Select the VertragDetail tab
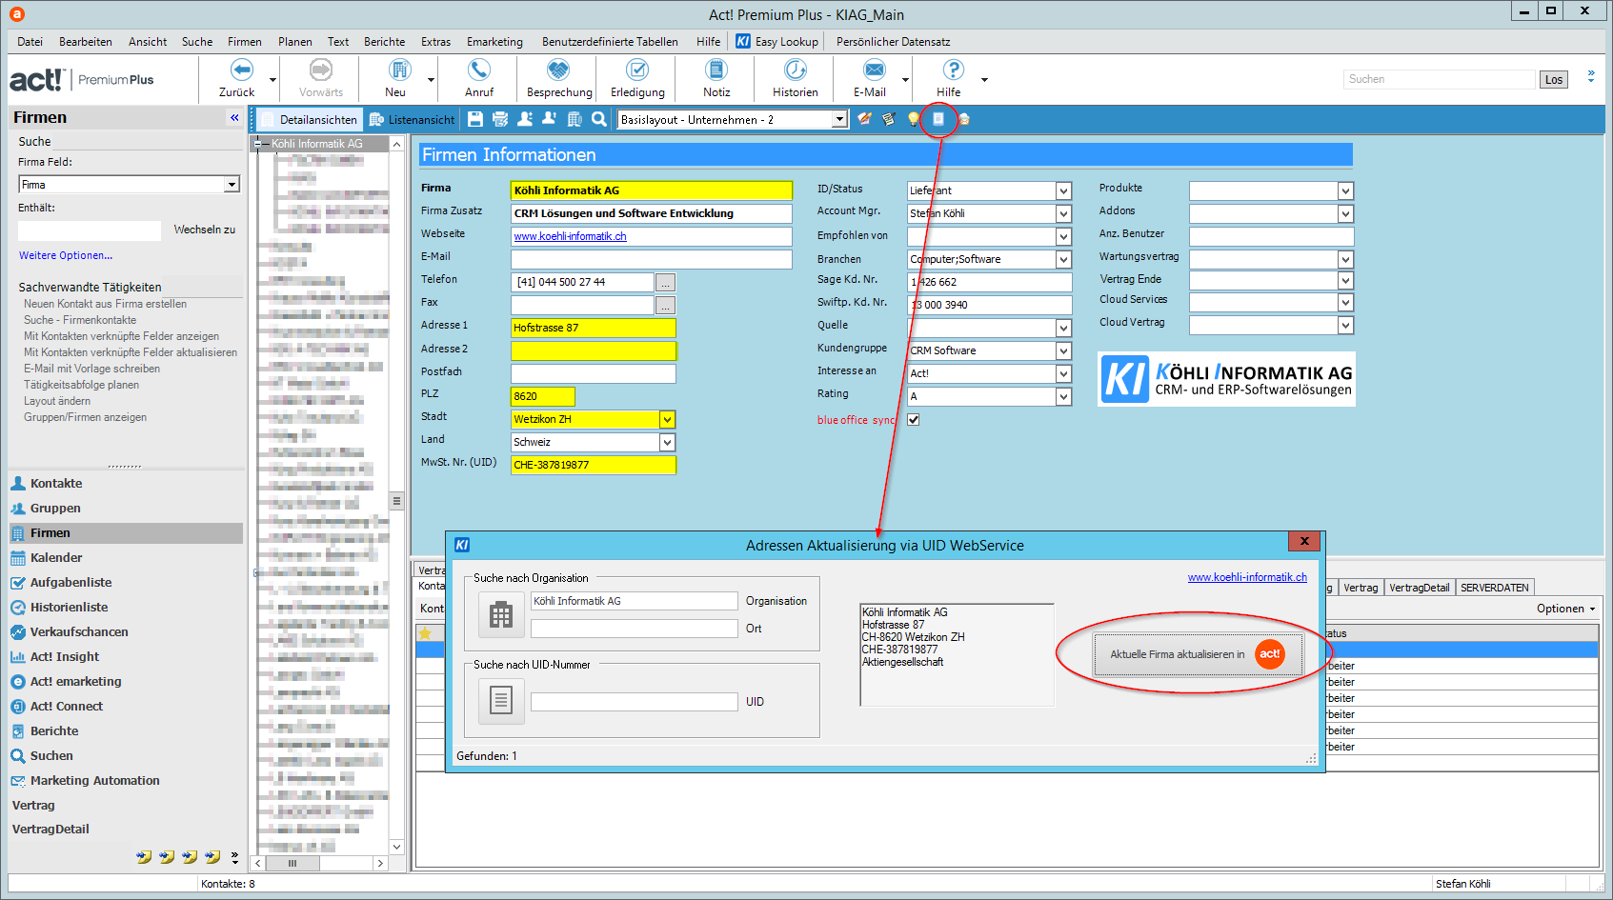This screenshot has height=900, width=1613. point(1419,588)
